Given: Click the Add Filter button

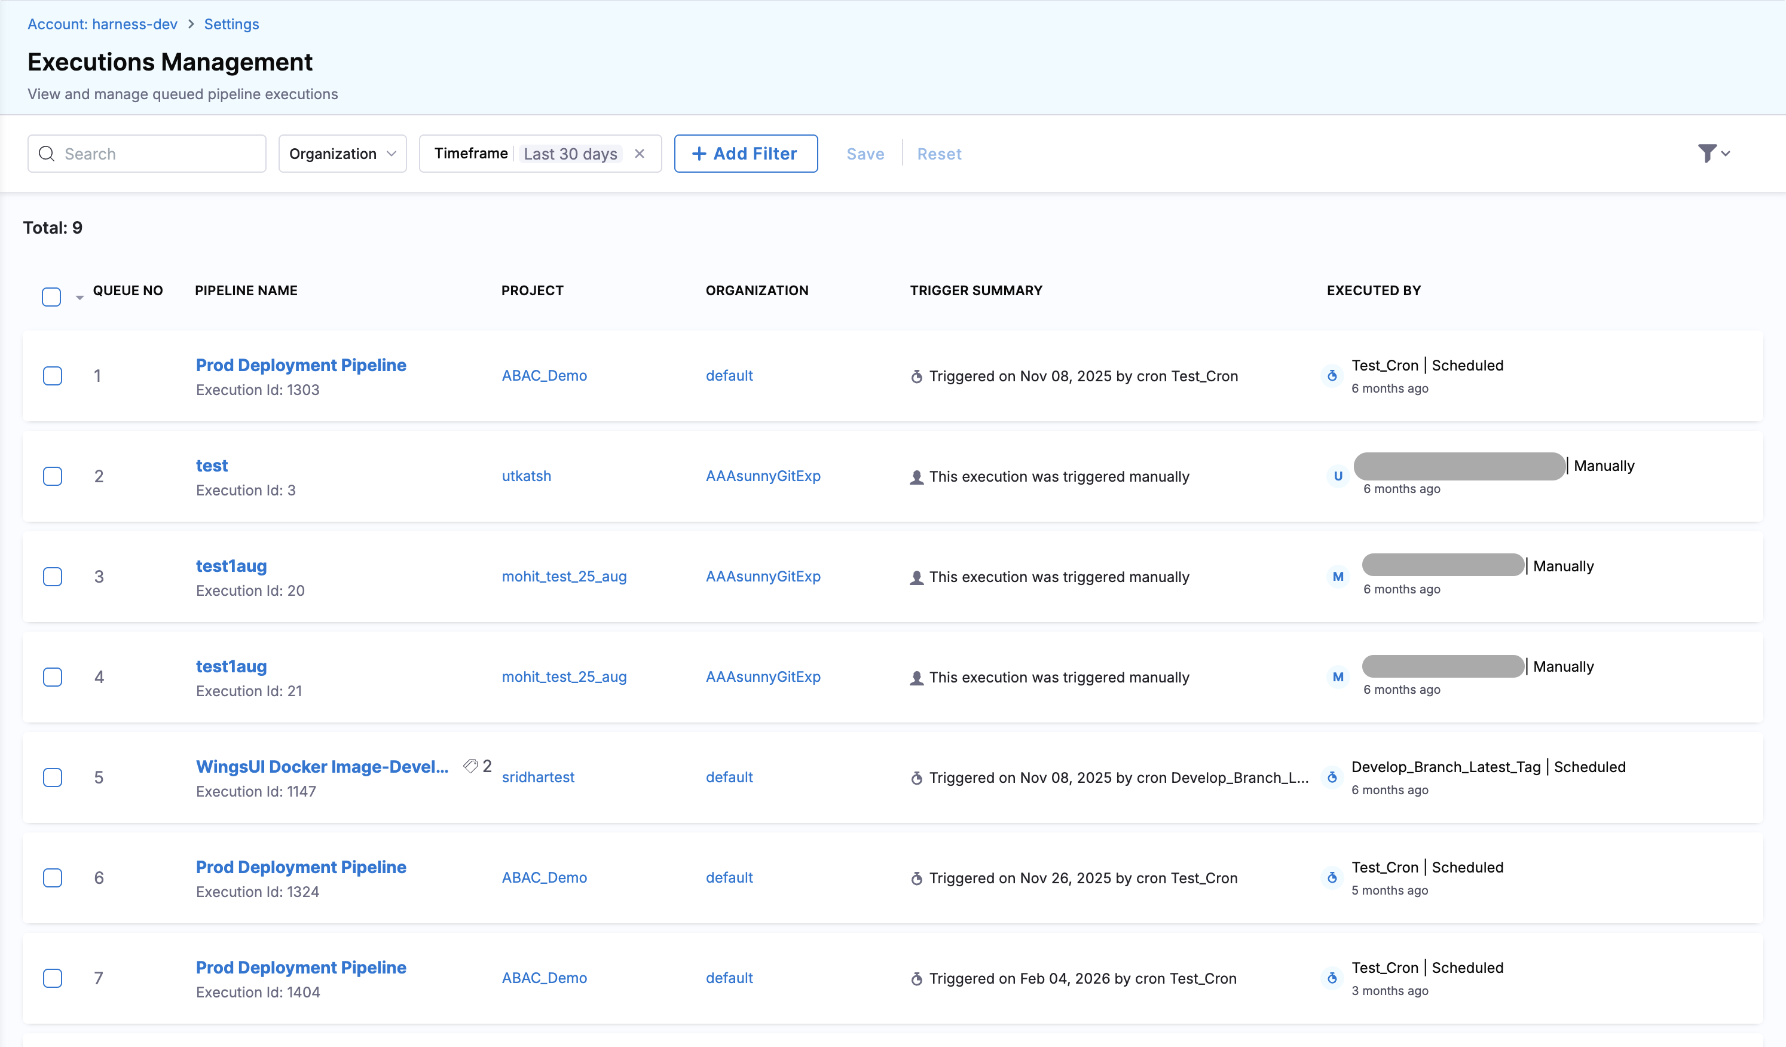Looking at the screenshot, I should click(745, 154).
